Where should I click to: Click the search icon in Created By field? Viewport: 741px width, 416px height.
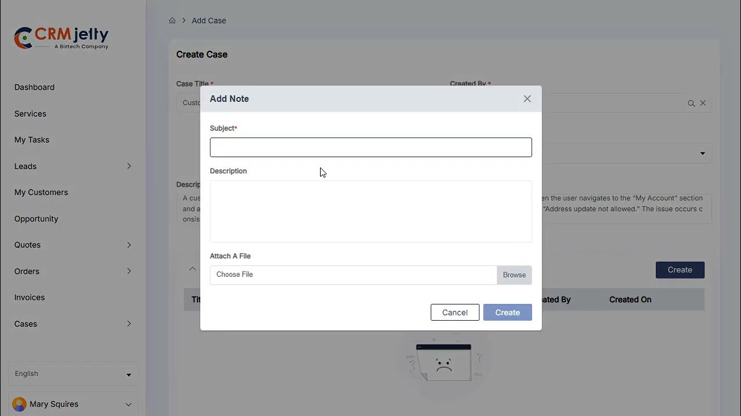coord(691,103)
